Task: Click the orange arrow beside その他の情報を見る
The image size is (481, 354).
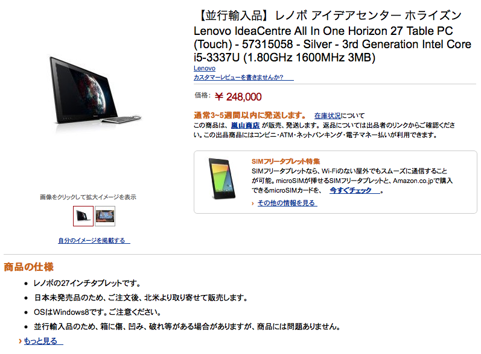Action: (x=252, y=203)
